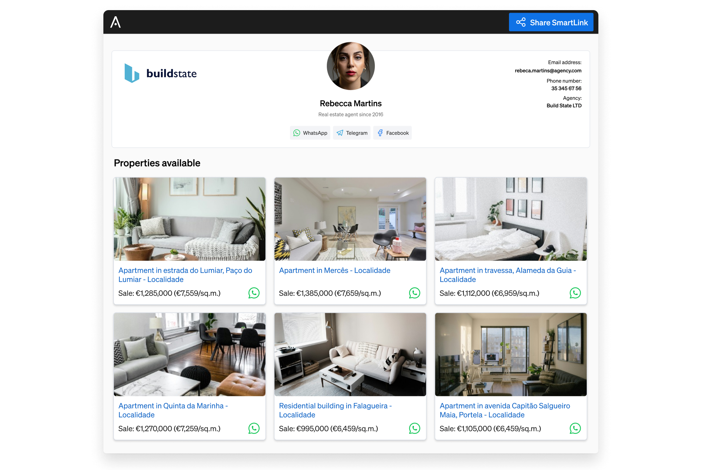Click rebecca.martins@agency.com email address
The height and width of the screenshot is (470, 723).
pyautogui.click(x=548, y=70)
